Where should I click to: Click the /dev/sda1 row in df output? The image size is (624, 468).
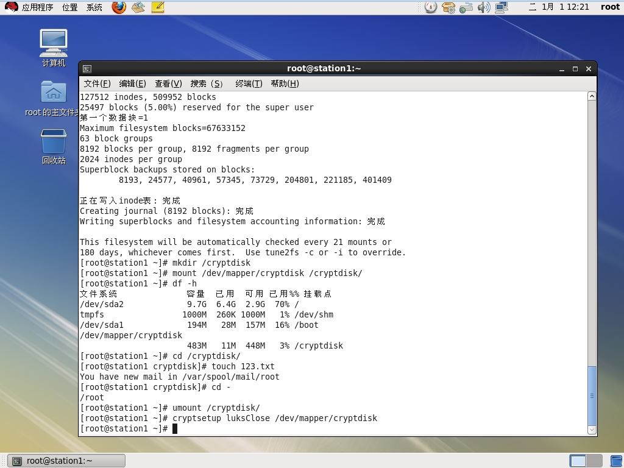coord(199,325)
